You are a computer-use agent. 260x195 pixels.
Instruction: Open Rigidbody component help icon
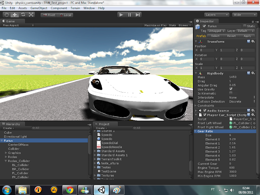pyautogui.click(x=248, y=73)
